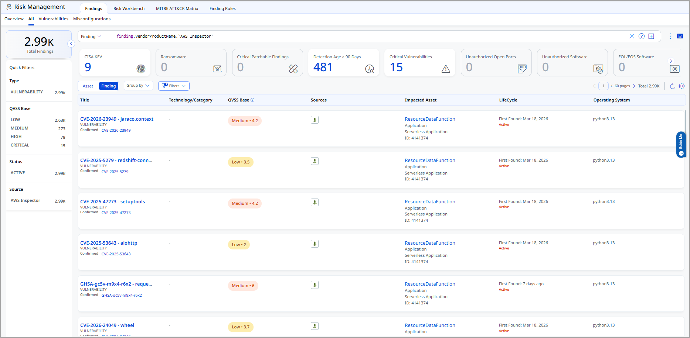690x338 pixels.
Task: Open the Findings tab
Action: 94,8
